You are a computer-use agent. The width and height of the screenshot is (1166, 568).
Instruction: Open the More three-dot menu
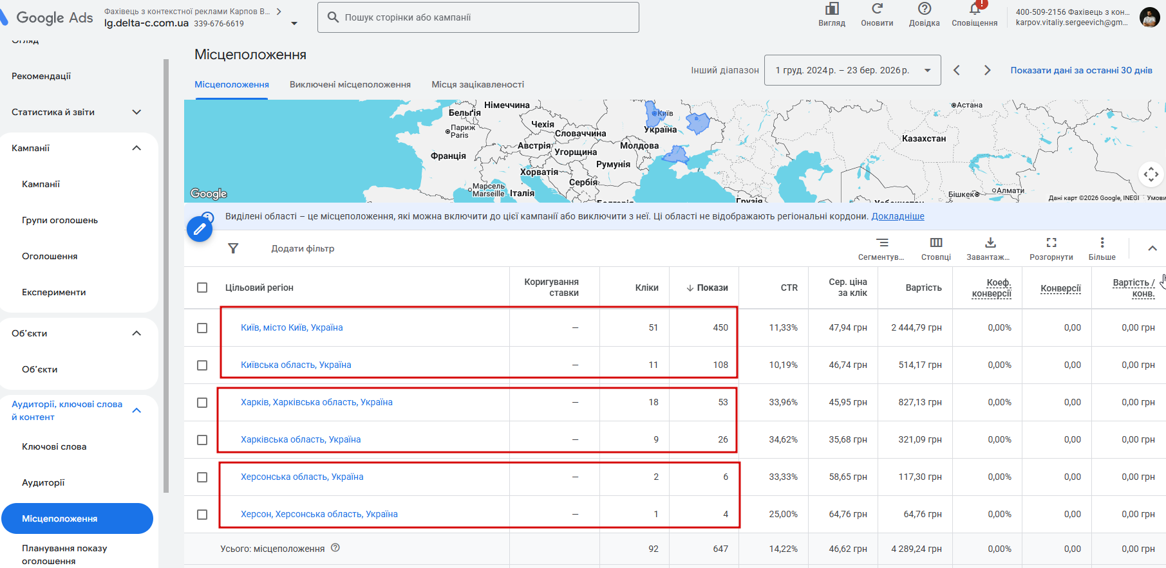[1102, 243]
